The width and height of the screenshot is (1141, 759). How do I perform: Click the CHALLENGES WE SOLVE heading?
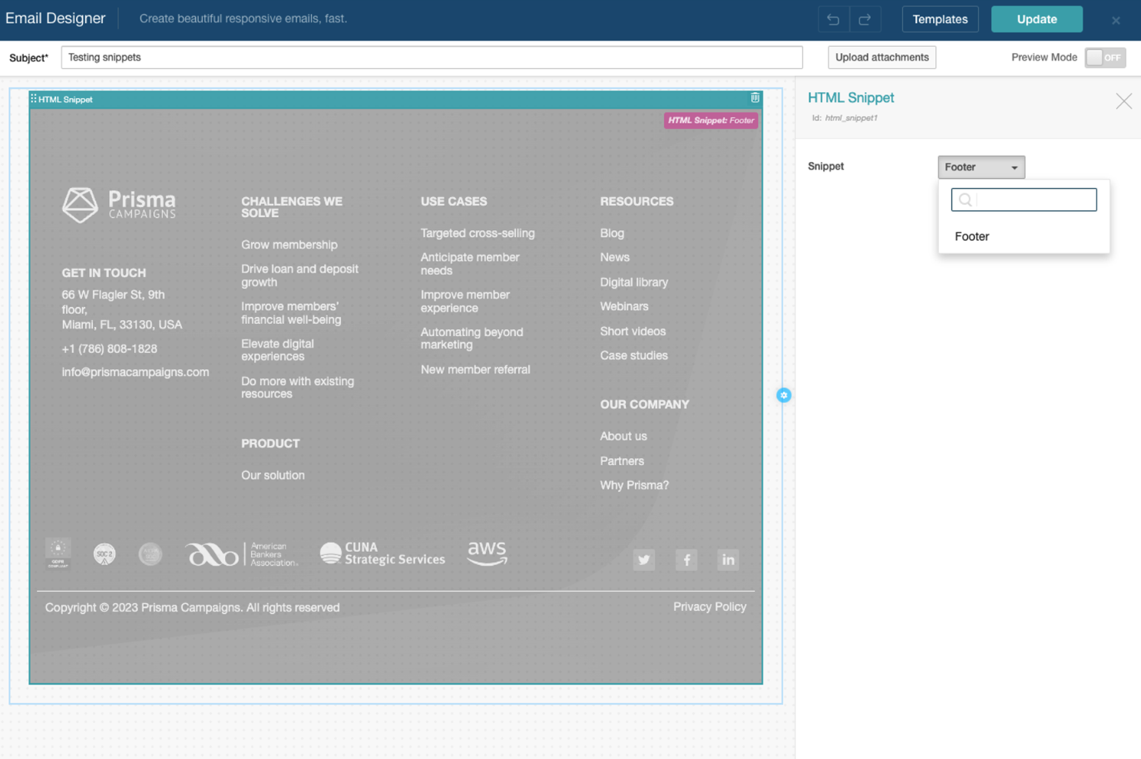[x=292, y=207]
